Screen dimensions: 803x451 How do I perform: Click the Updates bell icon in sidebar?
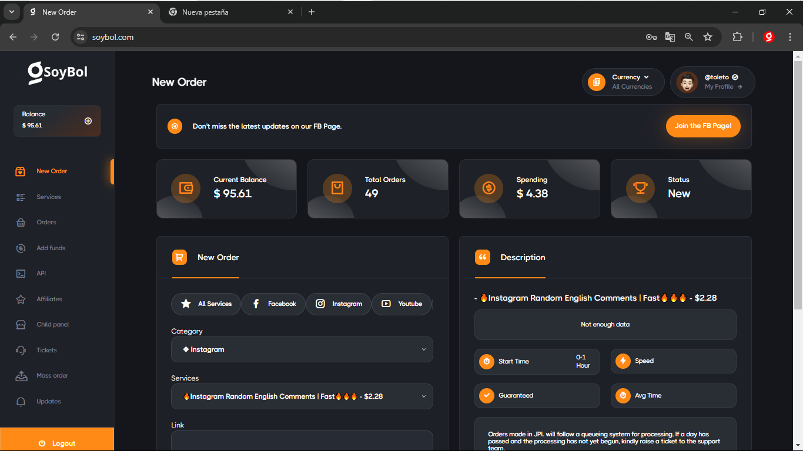21,402
